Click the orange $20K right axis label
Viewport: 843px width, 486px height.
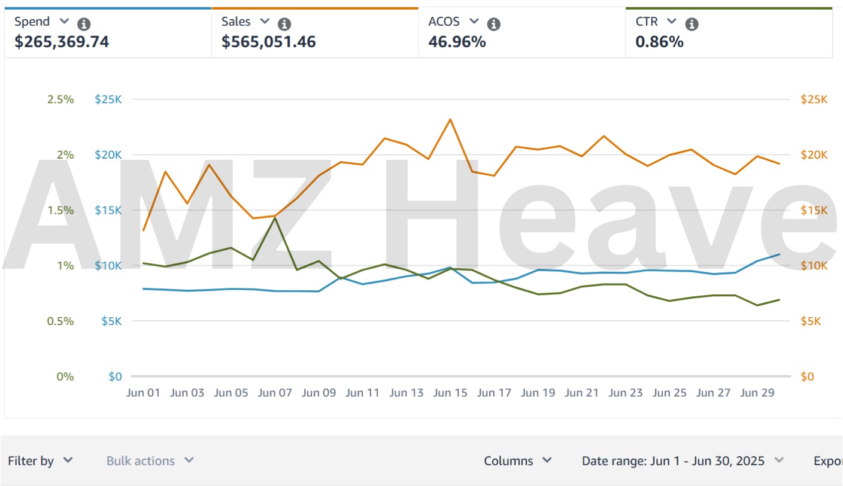tap(814, 155)
